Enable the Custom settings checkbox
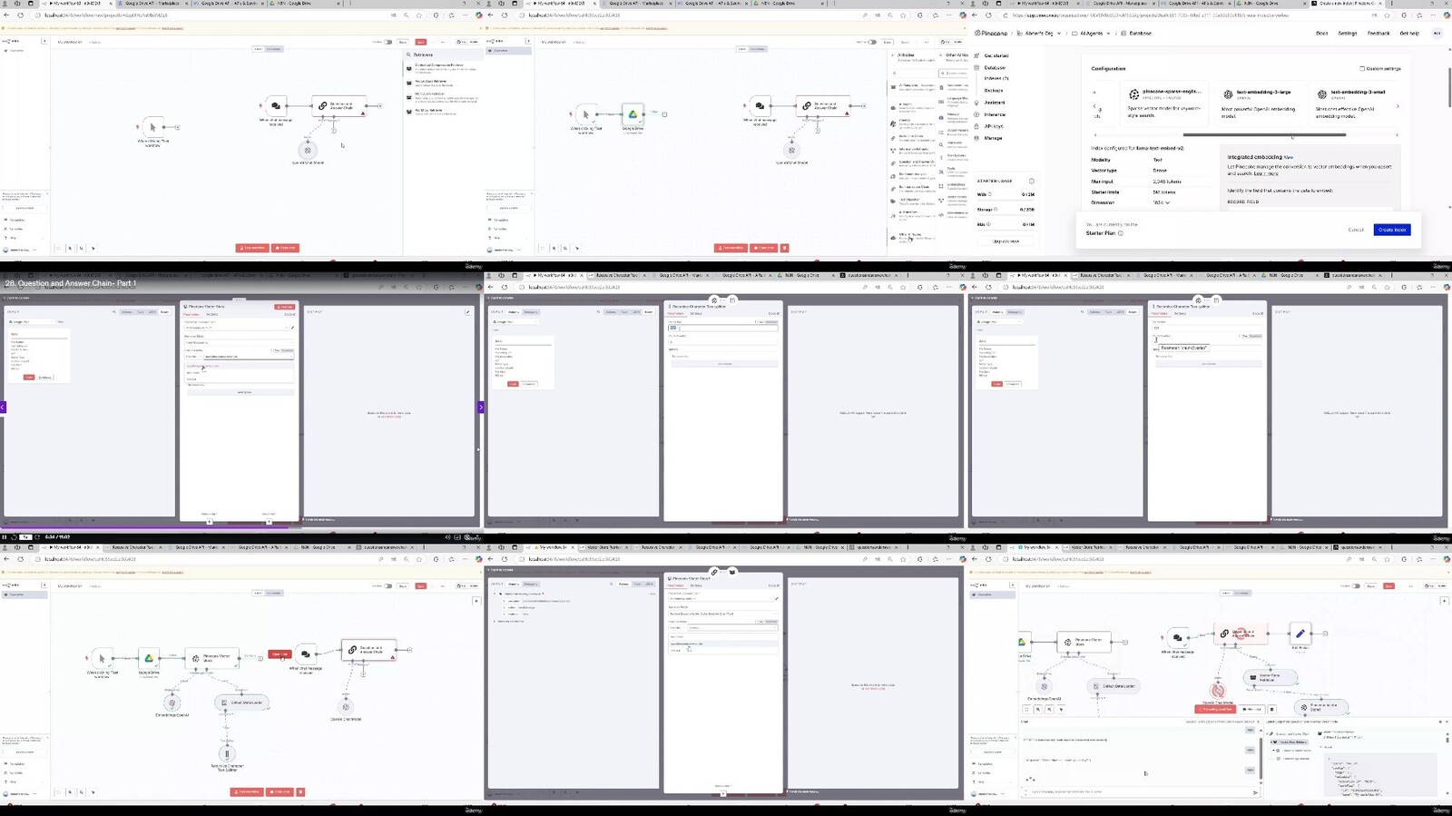 pyautogui.click(x=1362, y=68)
